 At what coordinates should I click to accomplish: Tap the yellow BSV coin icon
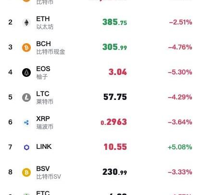pyautogui.click(x=26, y=172)
